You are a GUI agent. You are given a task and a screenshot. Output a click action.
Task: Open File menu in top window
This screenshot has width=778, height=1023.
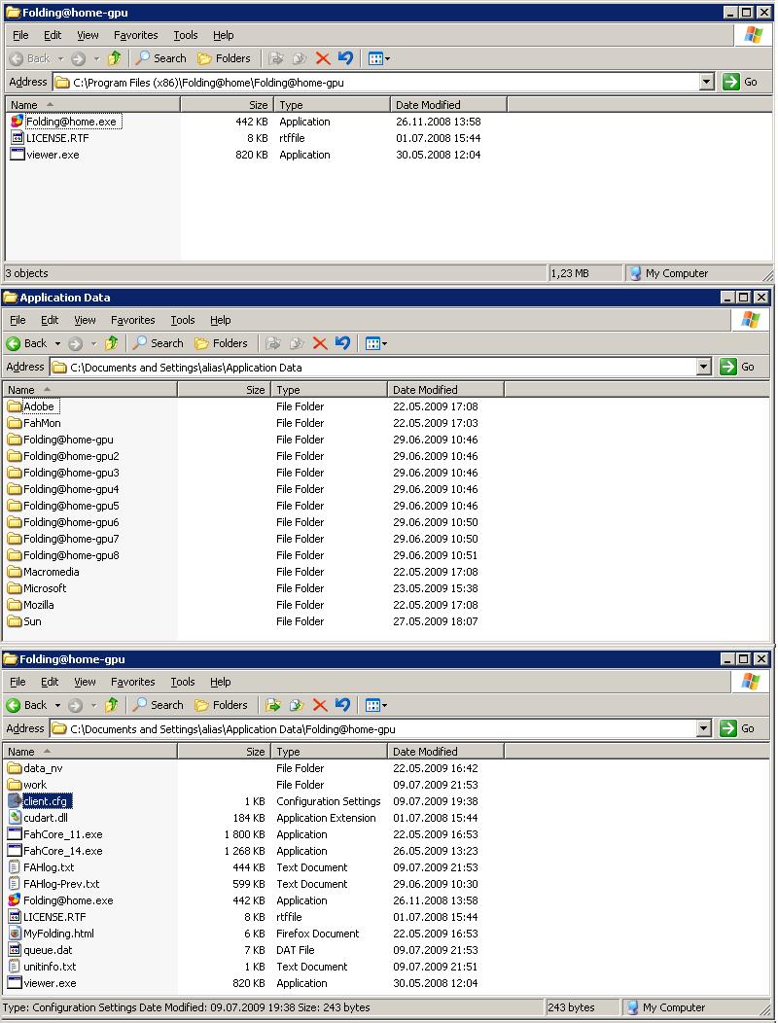20,35
